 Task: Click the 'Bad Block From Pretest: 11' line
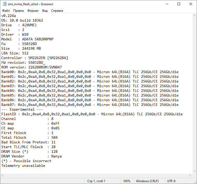28,142
